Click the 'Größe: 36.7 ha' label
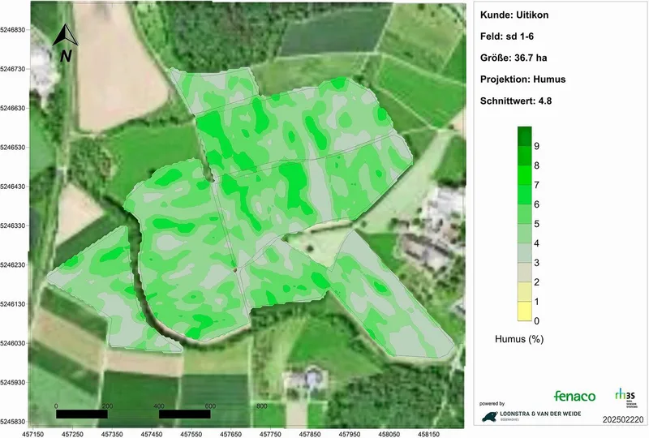 (514, 58)
